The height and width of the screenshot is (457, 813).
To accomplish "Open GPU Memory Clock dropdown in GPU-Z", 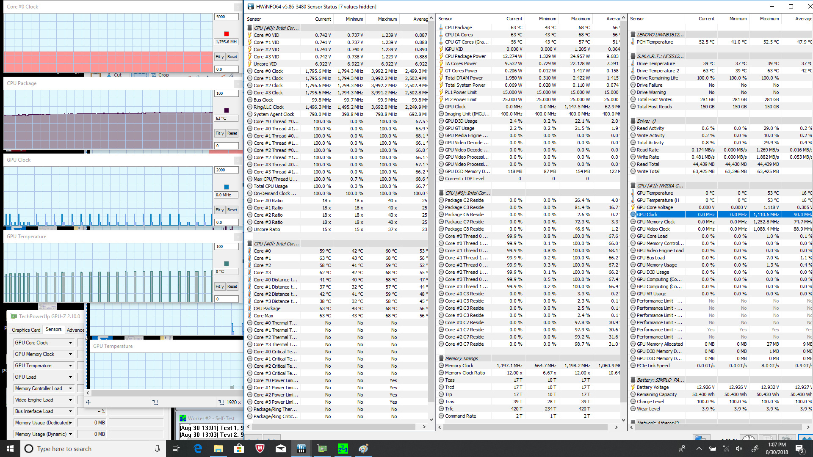I will (x=70, y=354).
